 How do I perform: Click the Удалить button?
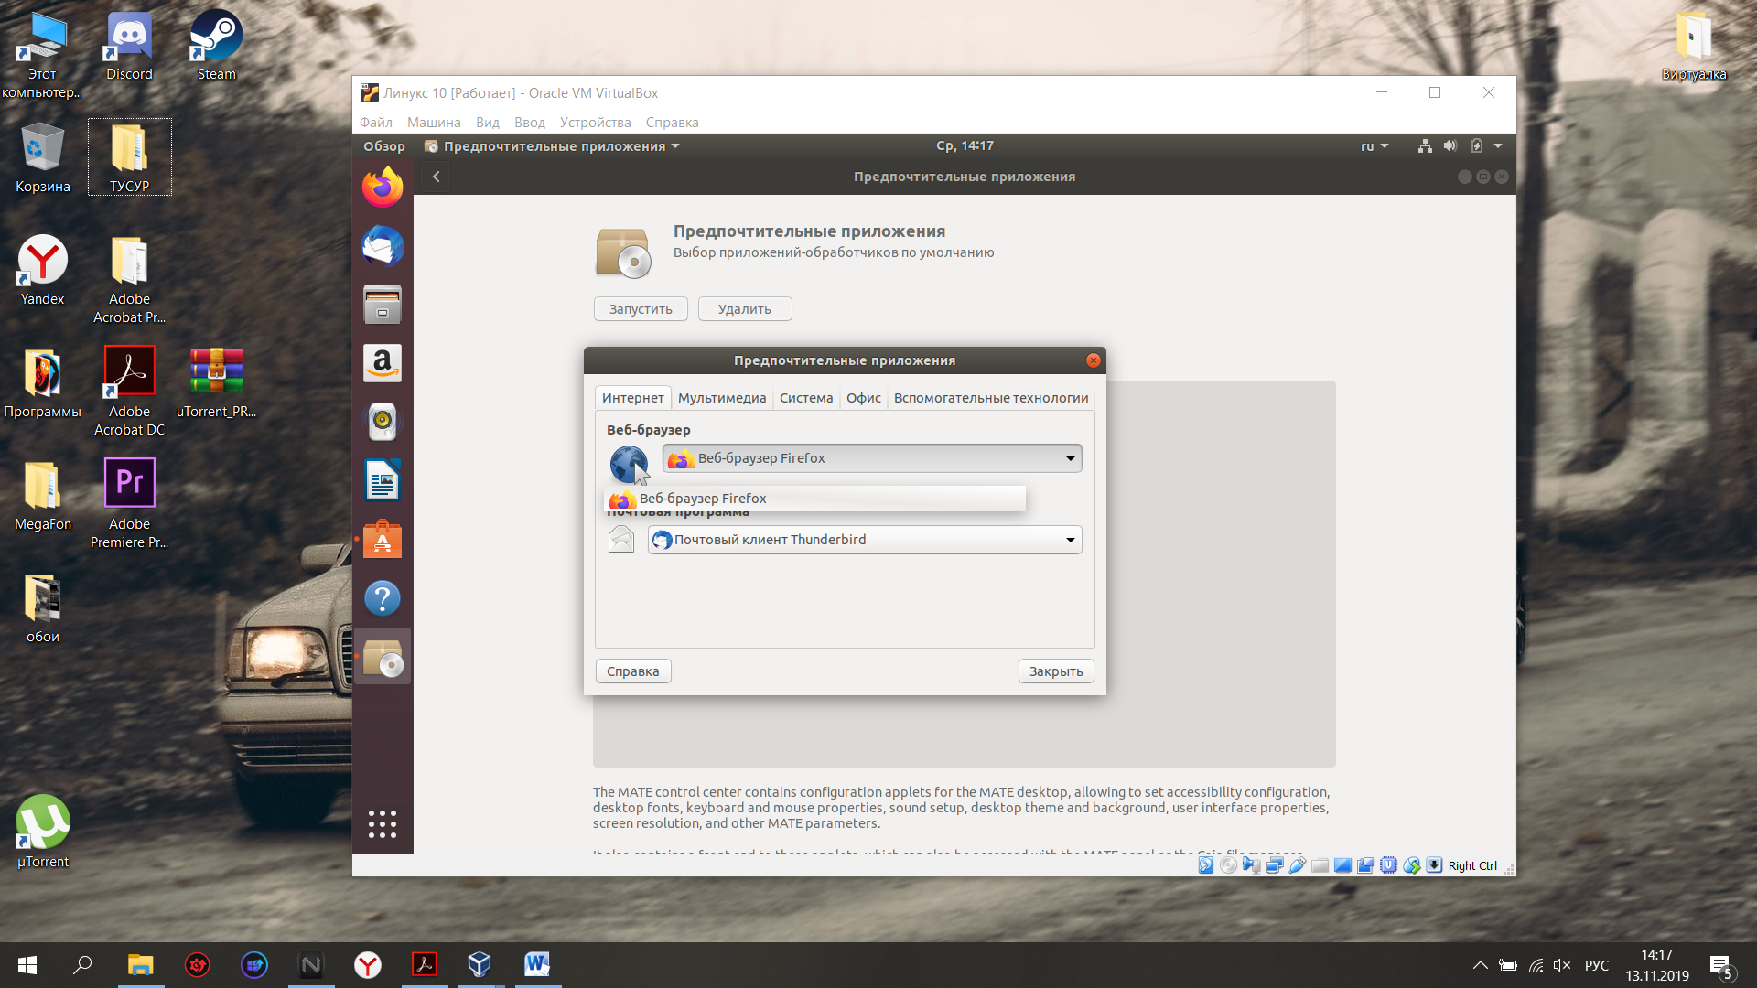click(x=745, y=309)
